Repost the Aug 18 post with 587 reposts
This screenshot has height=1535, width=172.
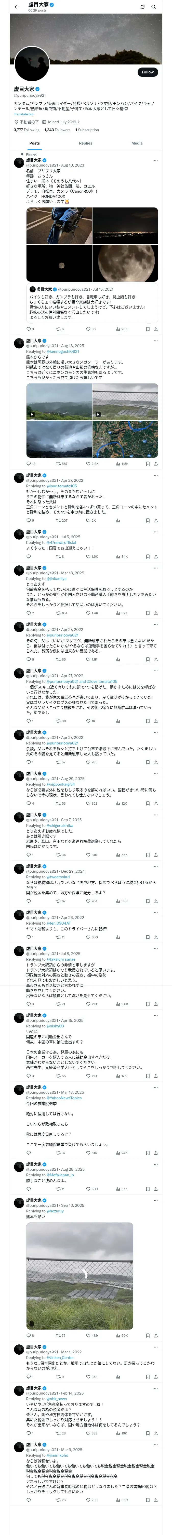click(61, 464)
